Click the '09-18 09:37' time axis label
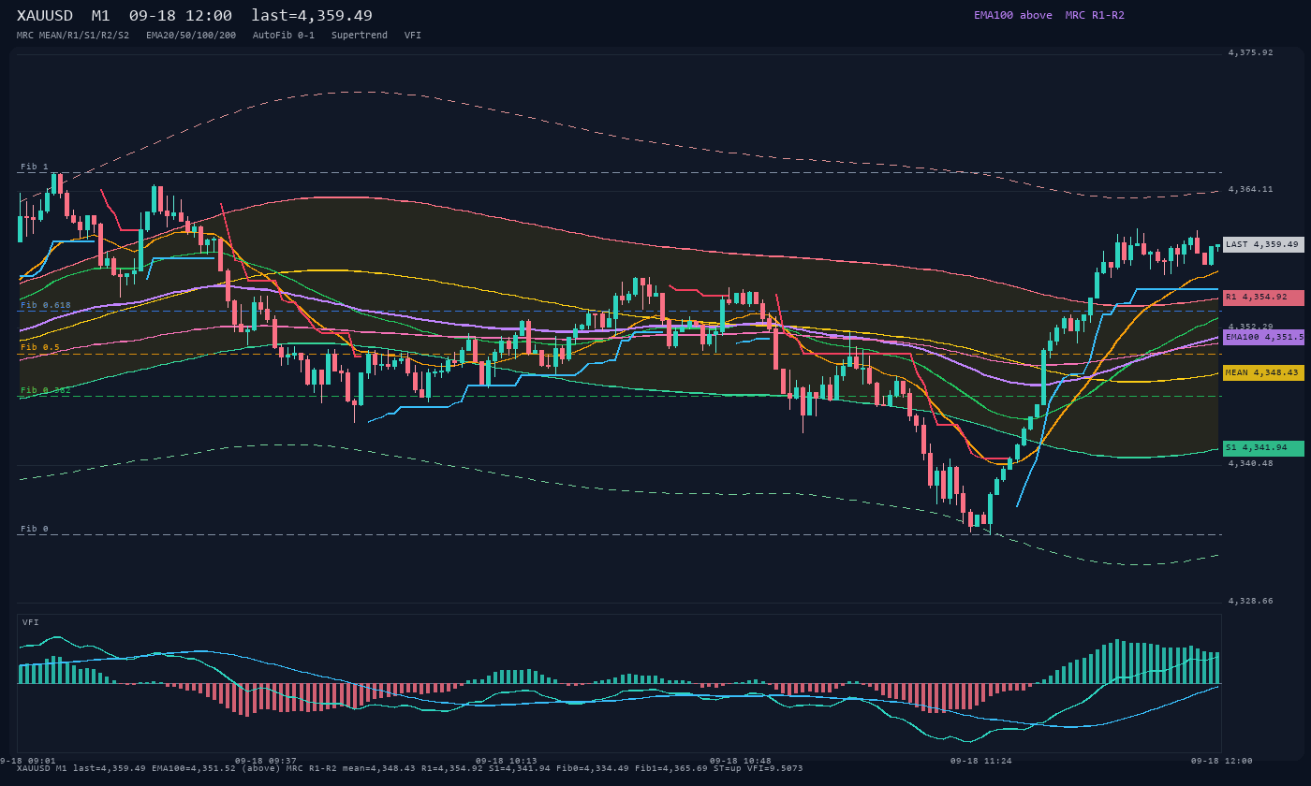This screenshot has width=1311, height=786. tap(266, 761)
